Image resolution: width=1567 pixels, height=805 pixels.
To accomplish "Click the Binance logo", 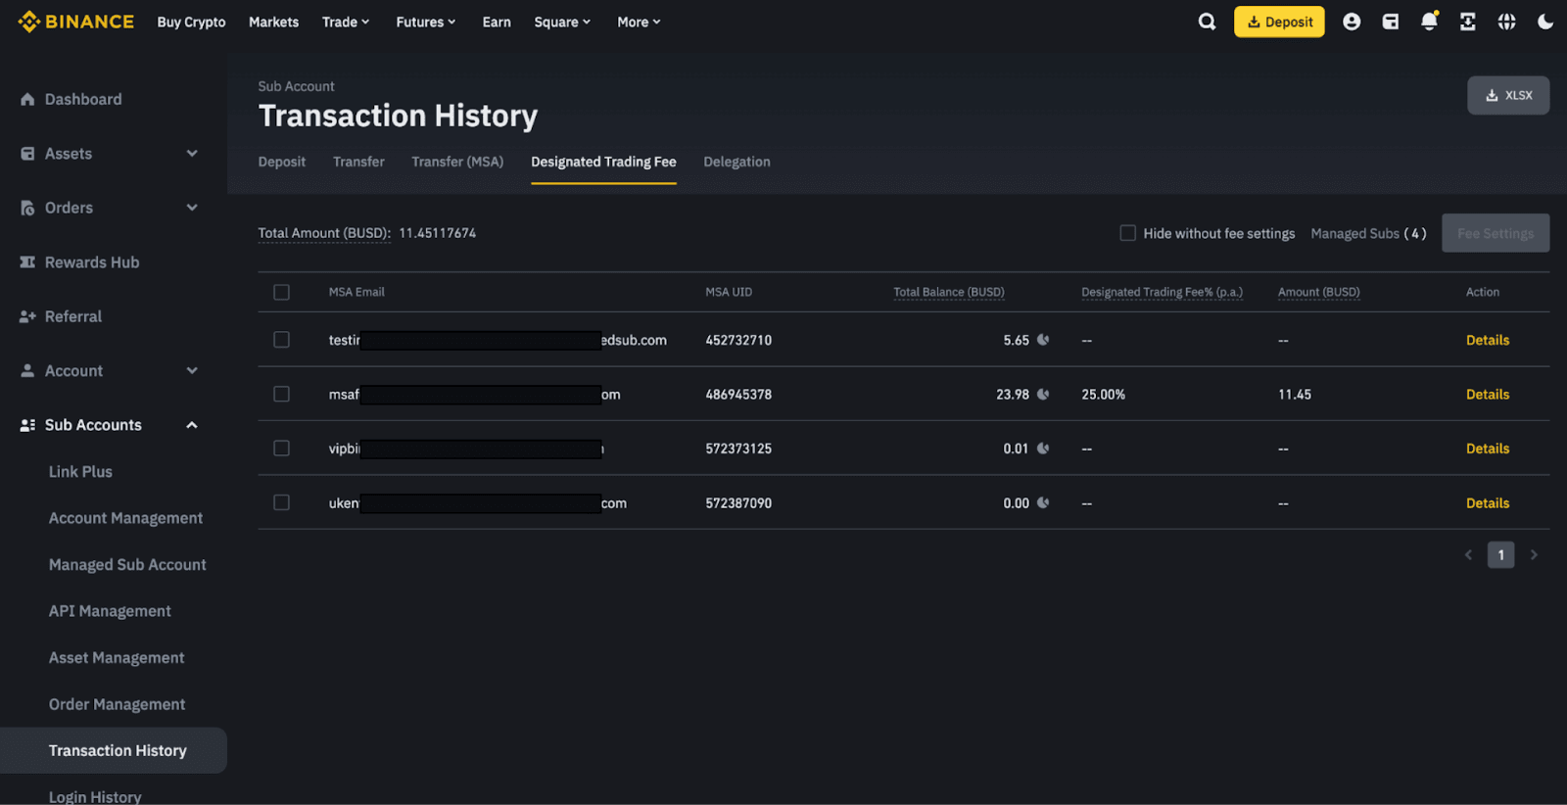I will pyautogui.click(x=75, y=22).
